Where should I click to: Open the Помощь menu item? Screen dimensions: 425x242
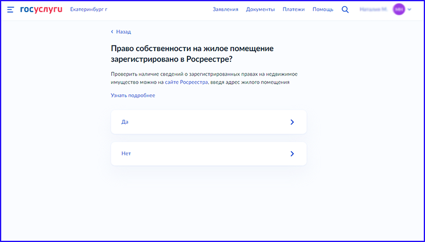323,9
